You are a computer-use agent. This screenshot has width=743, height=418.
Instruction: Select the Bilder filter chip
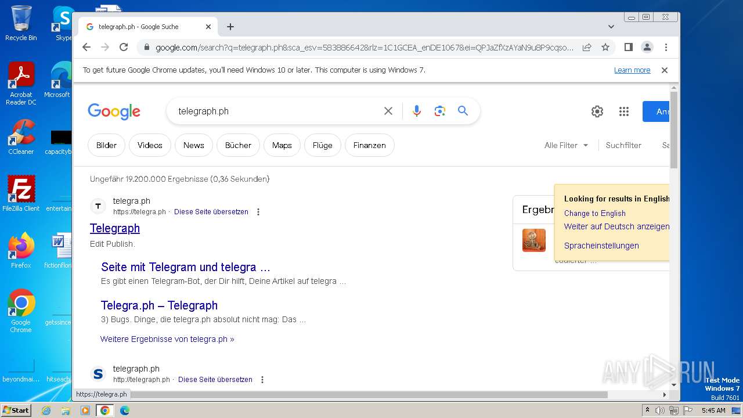[x=106, y=145]
